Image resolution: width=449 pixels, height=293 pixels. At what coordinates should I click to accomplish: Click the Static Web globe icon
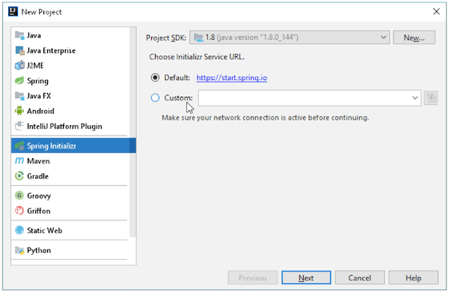[x=19, y=230]
